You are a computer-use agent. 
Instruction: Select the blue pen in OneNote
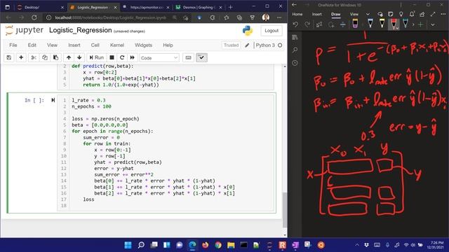[x=370, y=24]
